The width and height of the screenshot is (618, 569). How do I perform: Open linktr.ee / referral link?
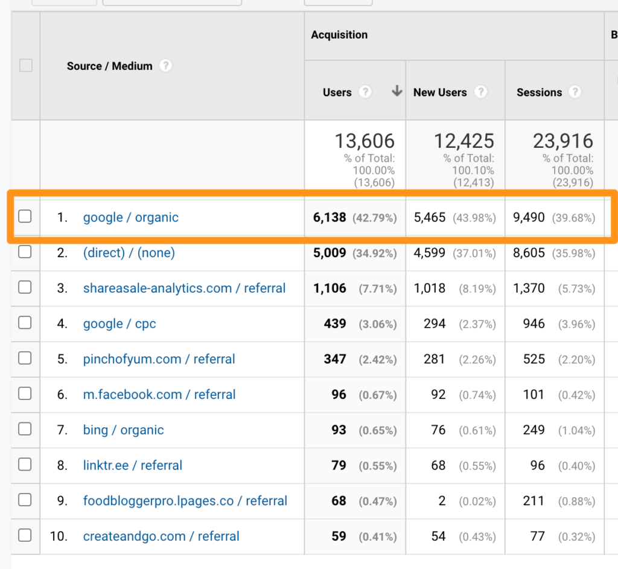click(x=133, y=466)
